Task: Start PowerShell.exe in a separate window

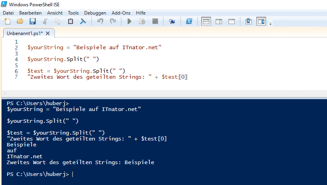Action: 189,21
